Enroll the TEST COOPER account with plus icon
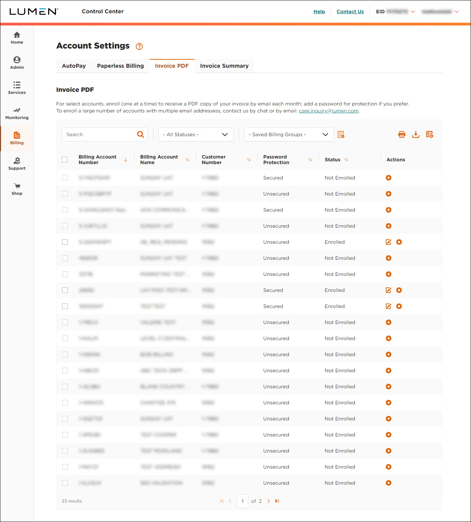The height and width of the screenshot is (522, 471). tap(389, 435)
